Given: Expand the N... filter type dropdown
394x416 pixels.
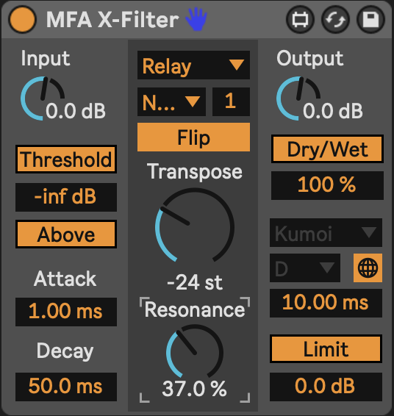Looking at the screenshot, I should coord(171,101).
